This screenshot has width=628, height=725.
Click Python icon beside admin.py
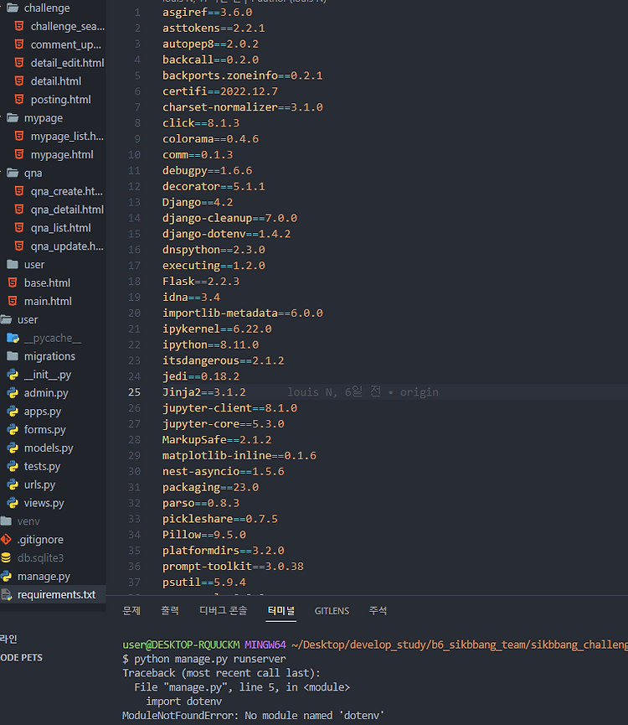(13, 392)
